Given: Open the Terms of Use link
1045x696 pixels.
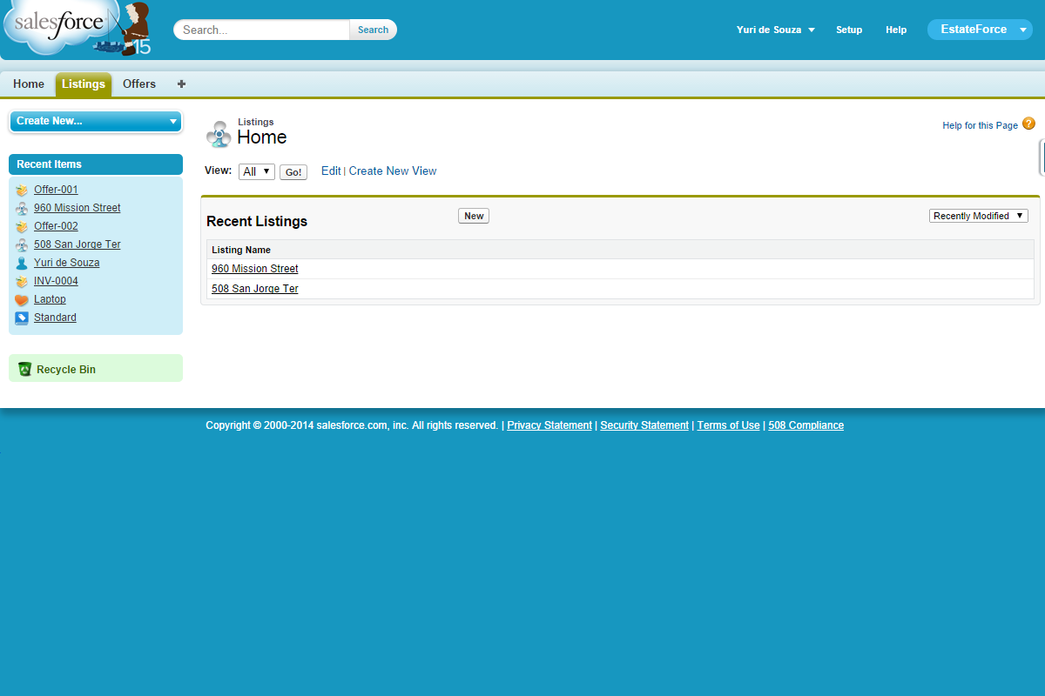Looking at the screenshot, I should [728, 425].
